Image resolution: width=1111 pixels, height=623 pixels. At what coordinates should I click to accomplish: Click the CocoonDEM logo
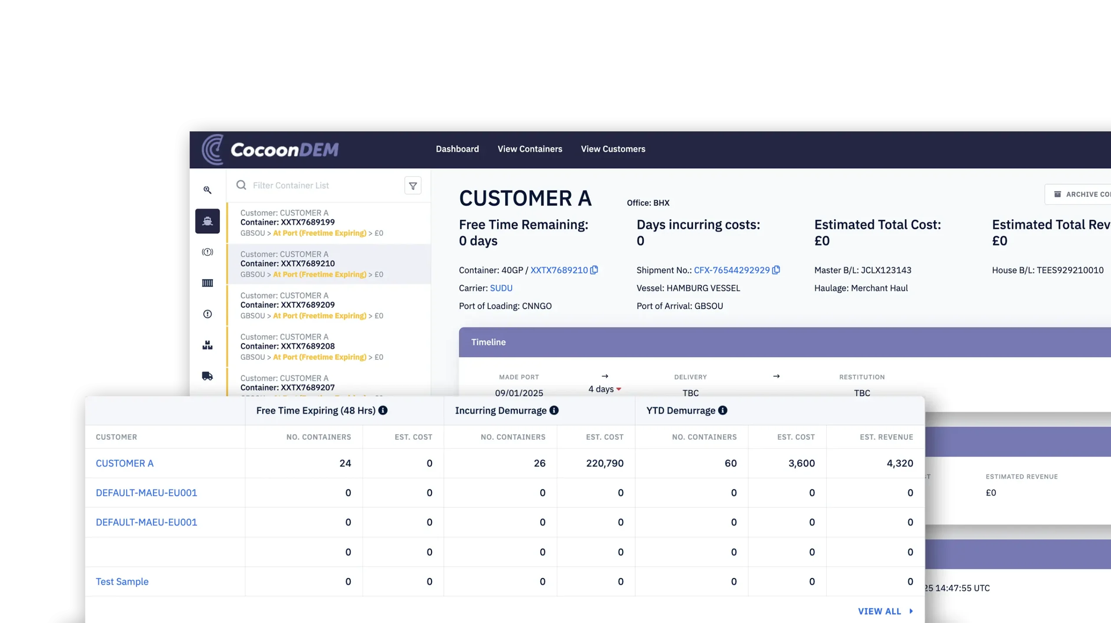point(270,150)
